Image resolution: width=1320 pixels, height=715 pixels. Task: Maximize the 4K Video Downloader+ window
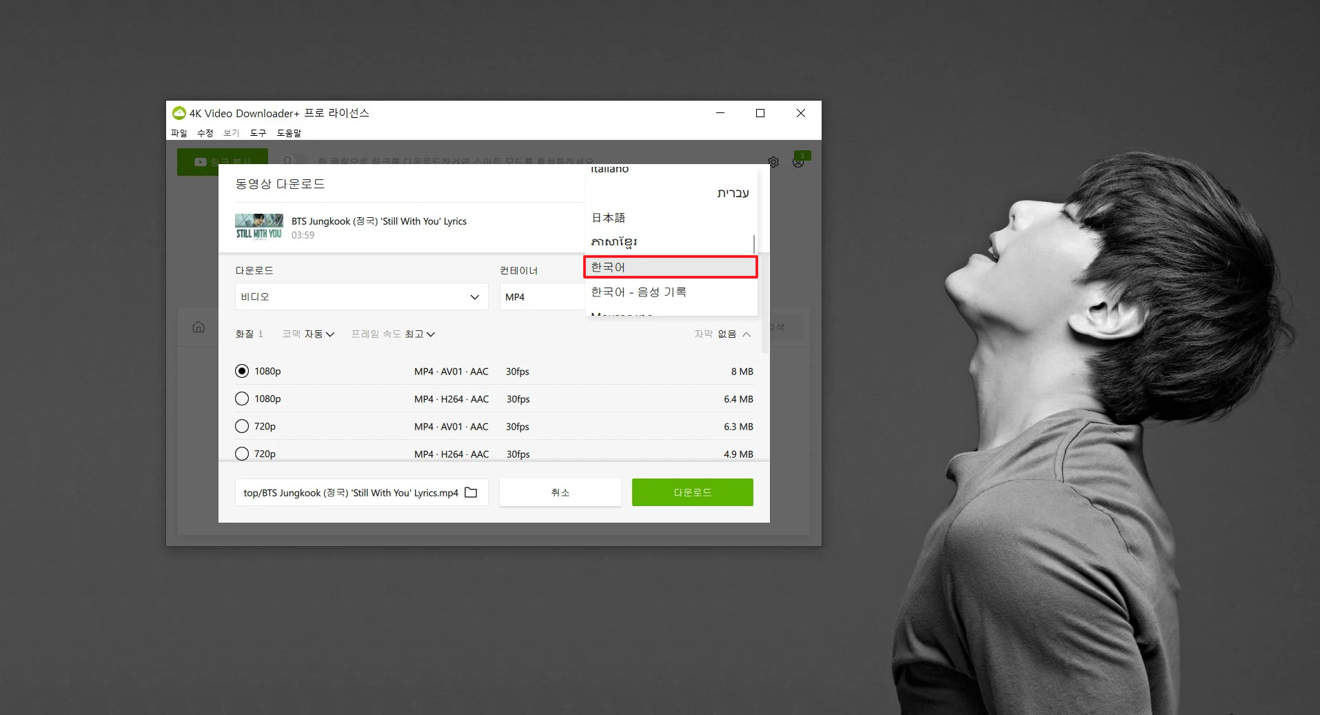(760, 113)
